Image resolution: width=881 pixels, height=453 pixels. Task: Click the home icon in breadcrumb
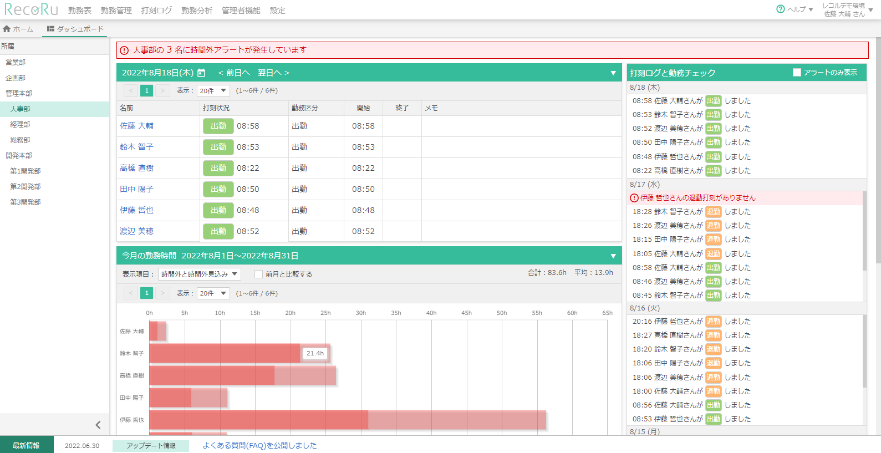tap(7, 29)
